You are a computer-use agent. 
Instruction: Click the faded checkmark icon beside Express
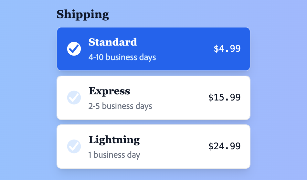(74, 98)
